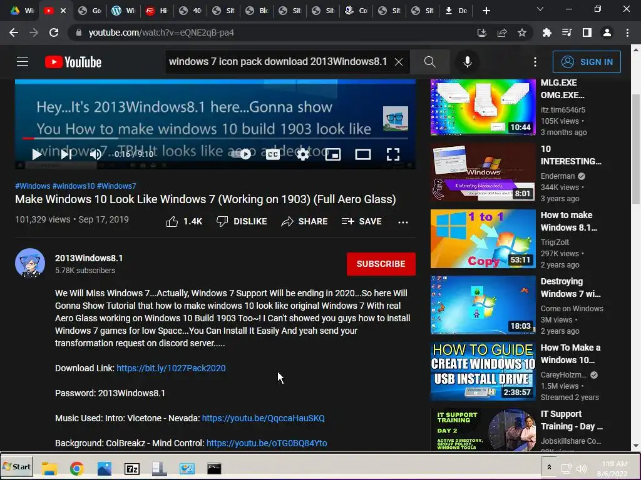Toggle the autoplay switch in the player
This screenshot has height=480, width=641.
[x=241, y=154]
